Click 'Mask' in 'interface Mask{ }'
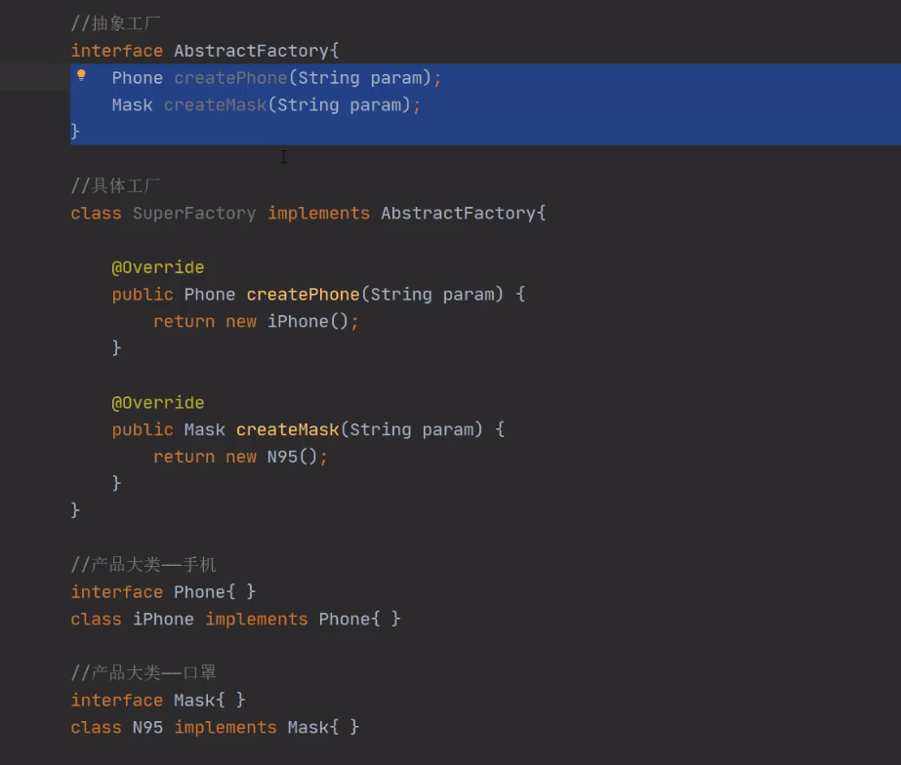This screenshot has width=901, height=765. point(194,701)
